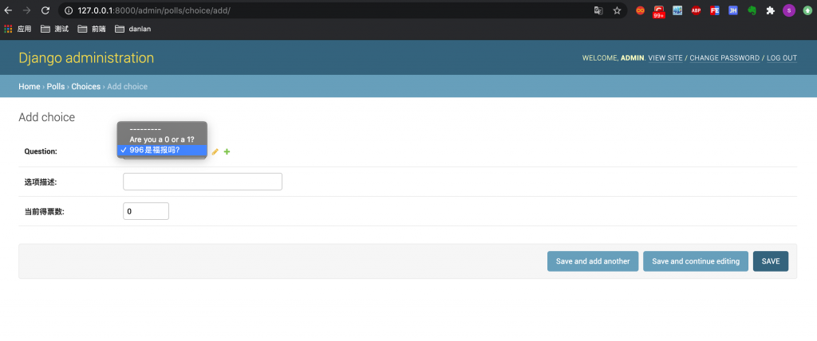Open the purple user profile avatar
The image size is (817, 341).
pos(789,10)
